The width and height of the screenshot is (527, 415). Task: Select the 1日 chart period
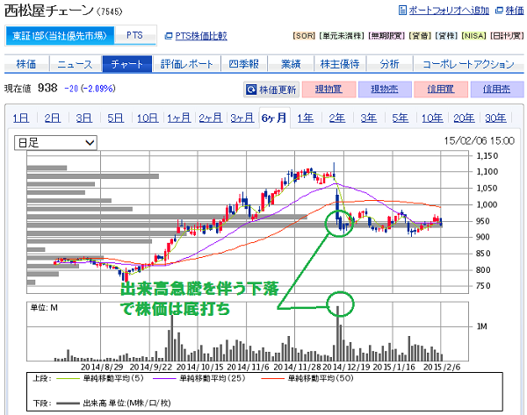21,118
